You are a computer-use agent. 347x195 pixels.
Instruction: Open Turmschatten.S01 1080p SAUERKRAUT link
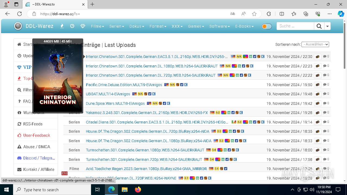[x=145, y=150]
